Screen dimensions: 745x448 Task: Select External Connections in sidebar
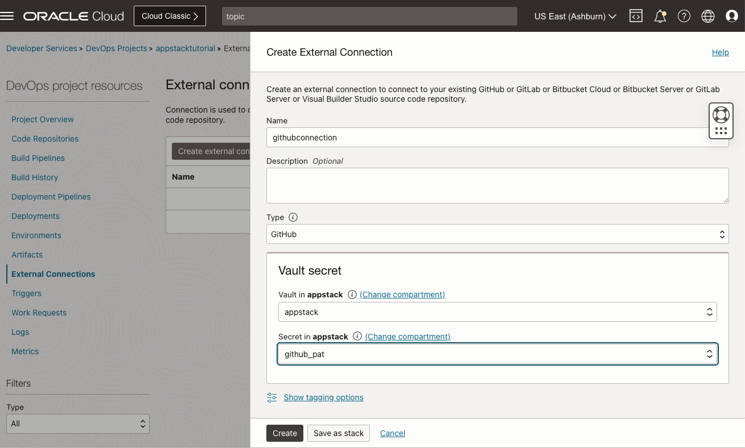pos(53,274)
